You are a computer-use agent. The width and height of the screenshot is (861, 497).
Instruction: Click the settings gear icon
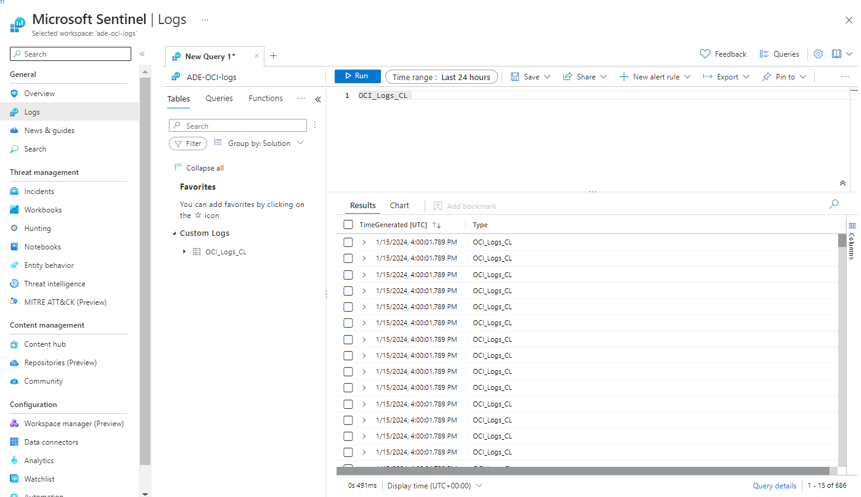pos(818,54)
